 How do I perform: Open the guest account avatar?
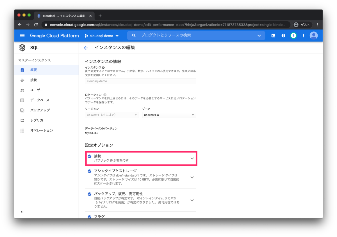(314, 35)
